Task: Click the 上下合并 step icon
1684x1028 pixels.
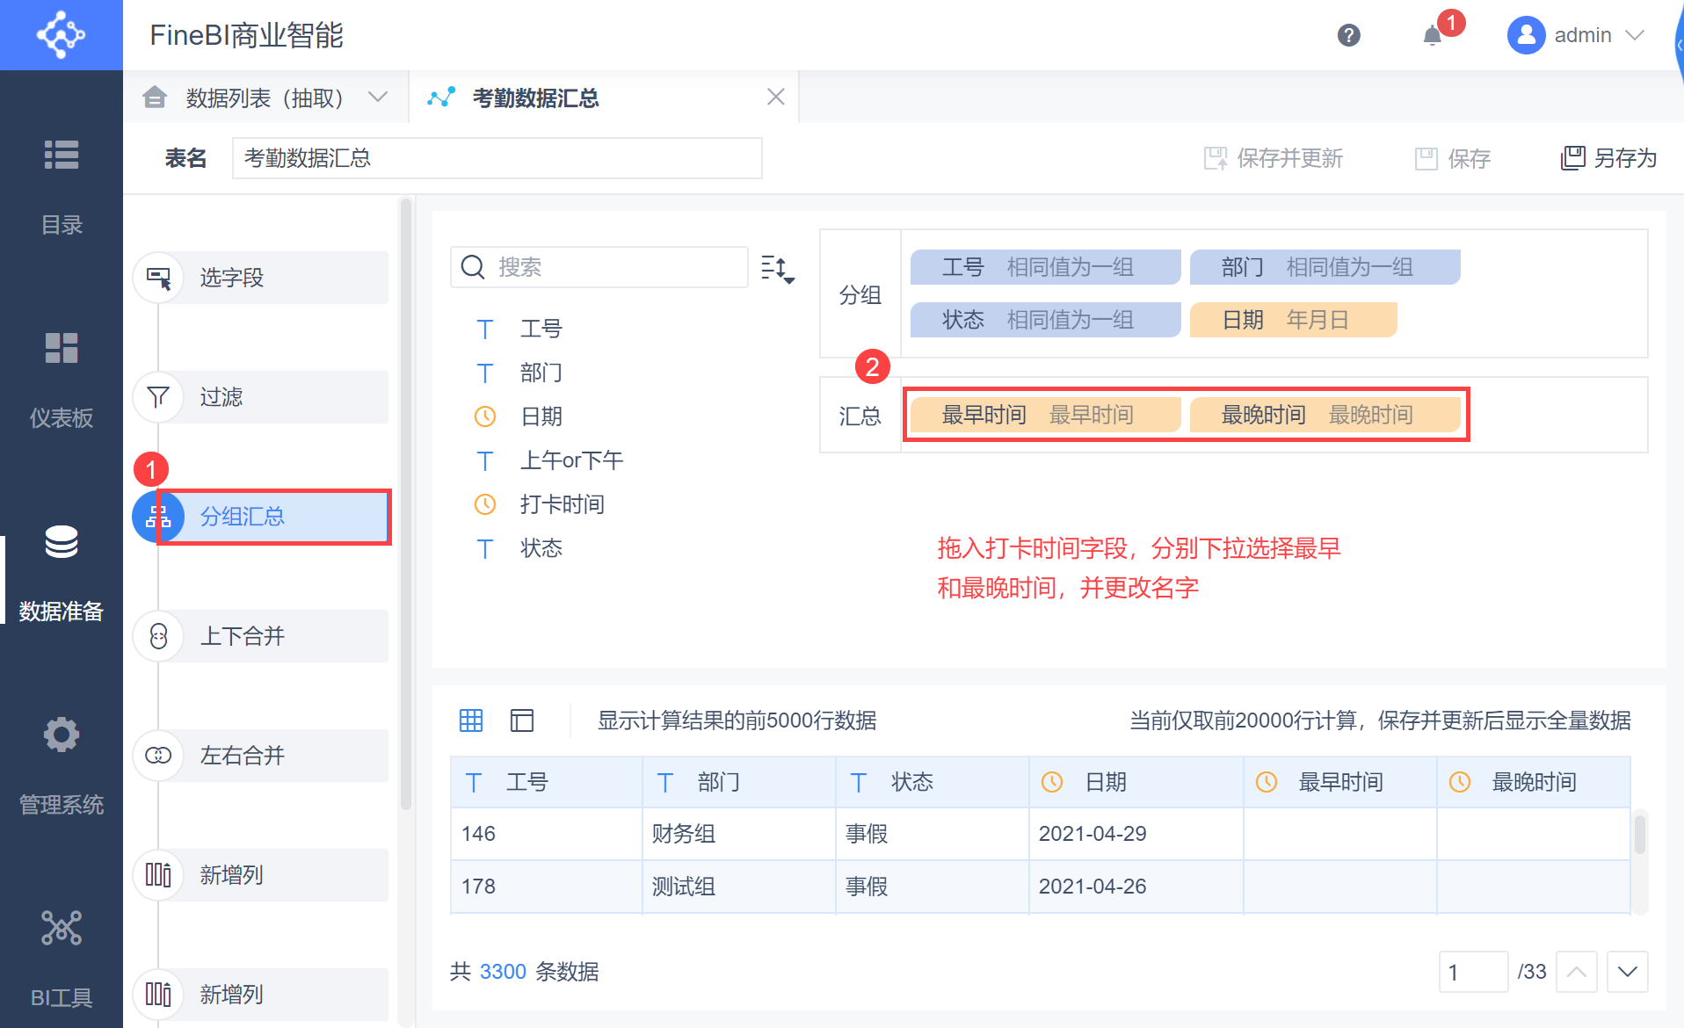Action: (158, 636)
